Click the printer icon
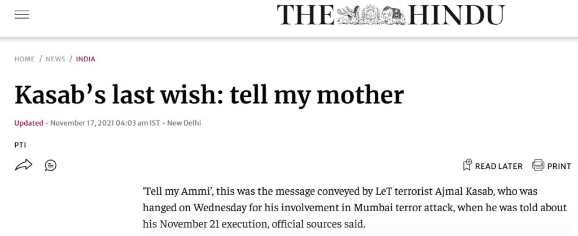Screen dimensions: 578x236 538,166
